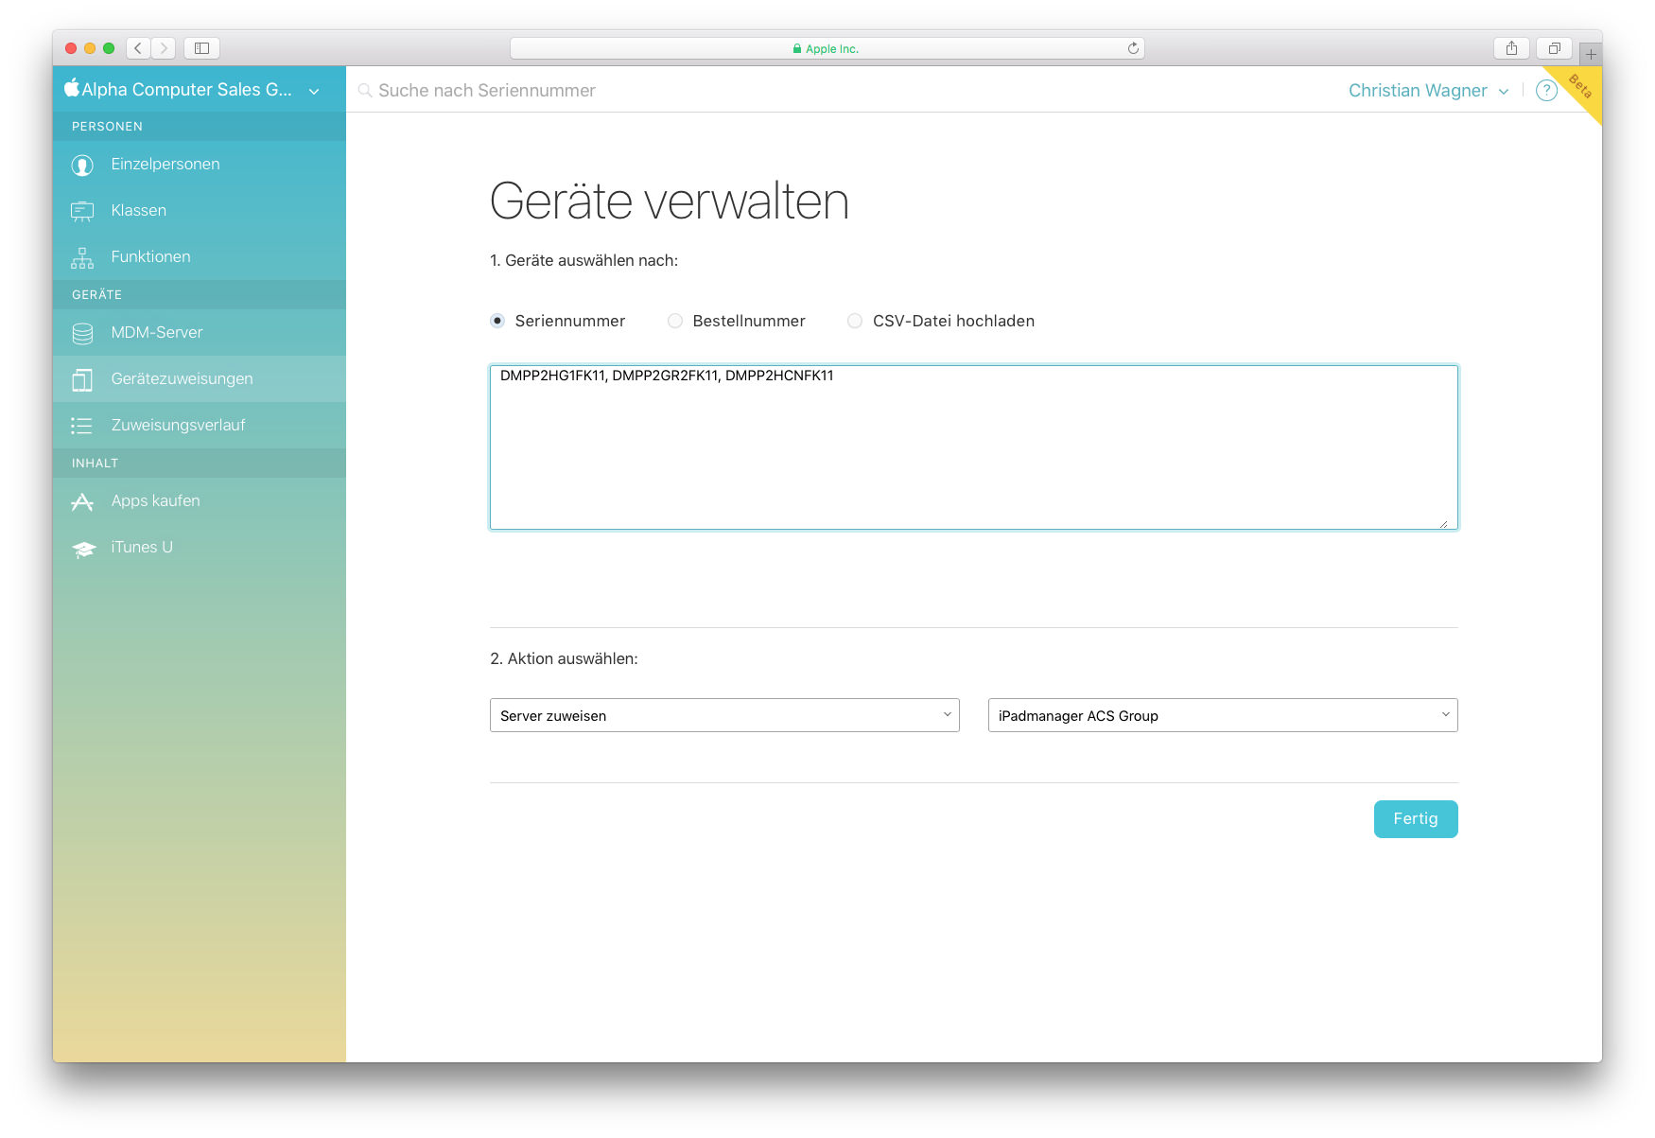Open the Safari share menu
Image resolution: width=1655 pixels, height=1138 pixels.
pyautogui.click(x=1511, y=48)
